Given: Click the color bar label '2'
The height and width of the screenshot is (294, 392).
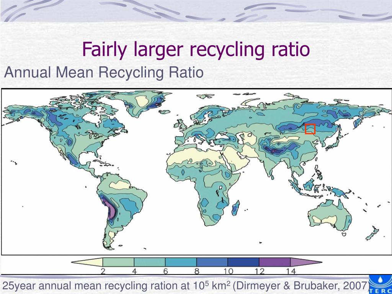Looking at the screenshot, I should click(103, 271).
